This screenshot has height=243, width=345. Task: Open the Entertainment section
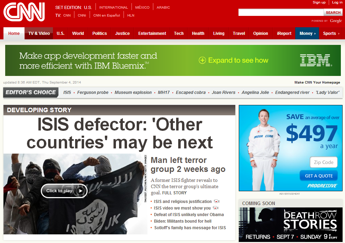coord(152,33)
